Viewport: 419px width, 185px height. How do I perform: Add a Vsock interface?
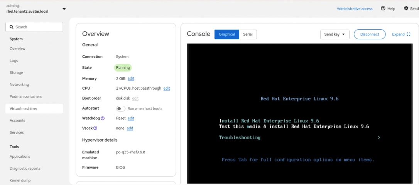[x=130, y=128]
